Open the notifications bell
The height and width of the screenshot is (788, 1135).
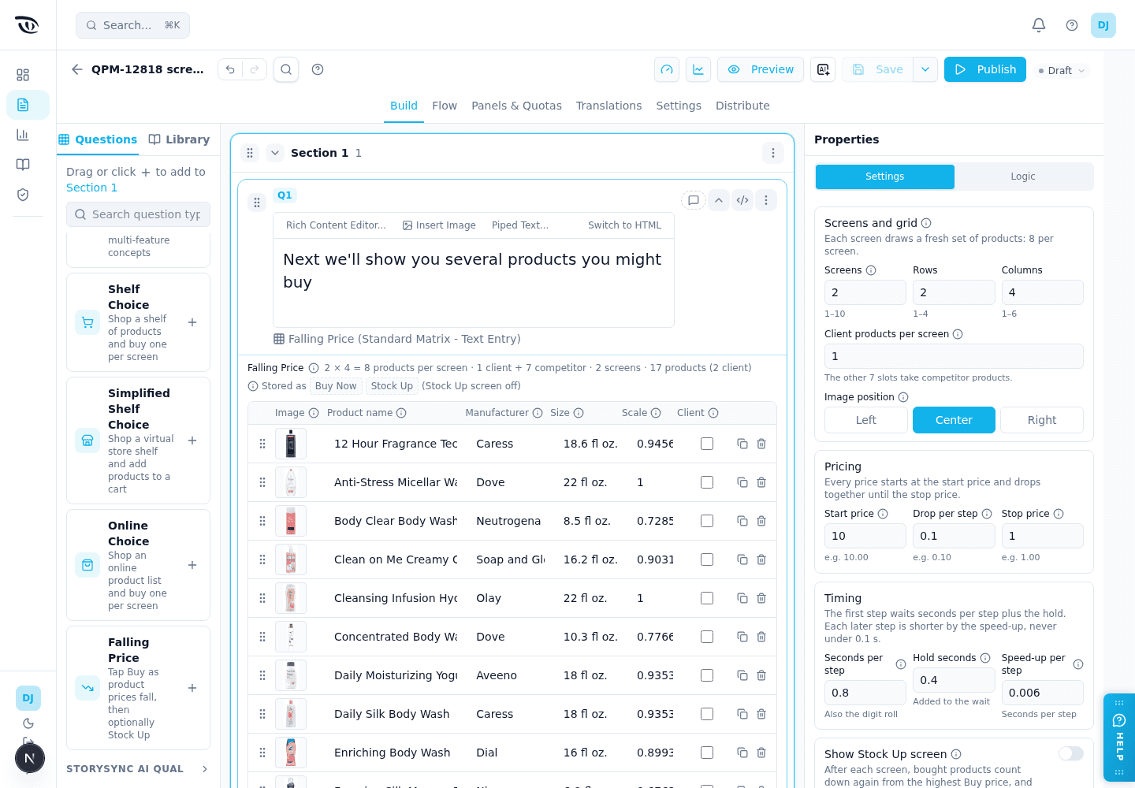click(1039, 25)
